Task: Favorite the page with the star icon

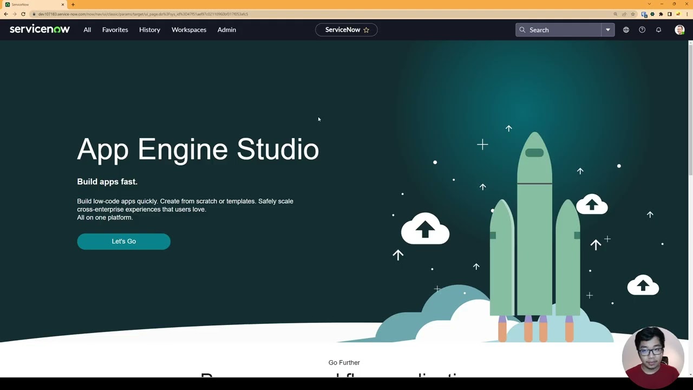Action: click(x=366, y=30)
